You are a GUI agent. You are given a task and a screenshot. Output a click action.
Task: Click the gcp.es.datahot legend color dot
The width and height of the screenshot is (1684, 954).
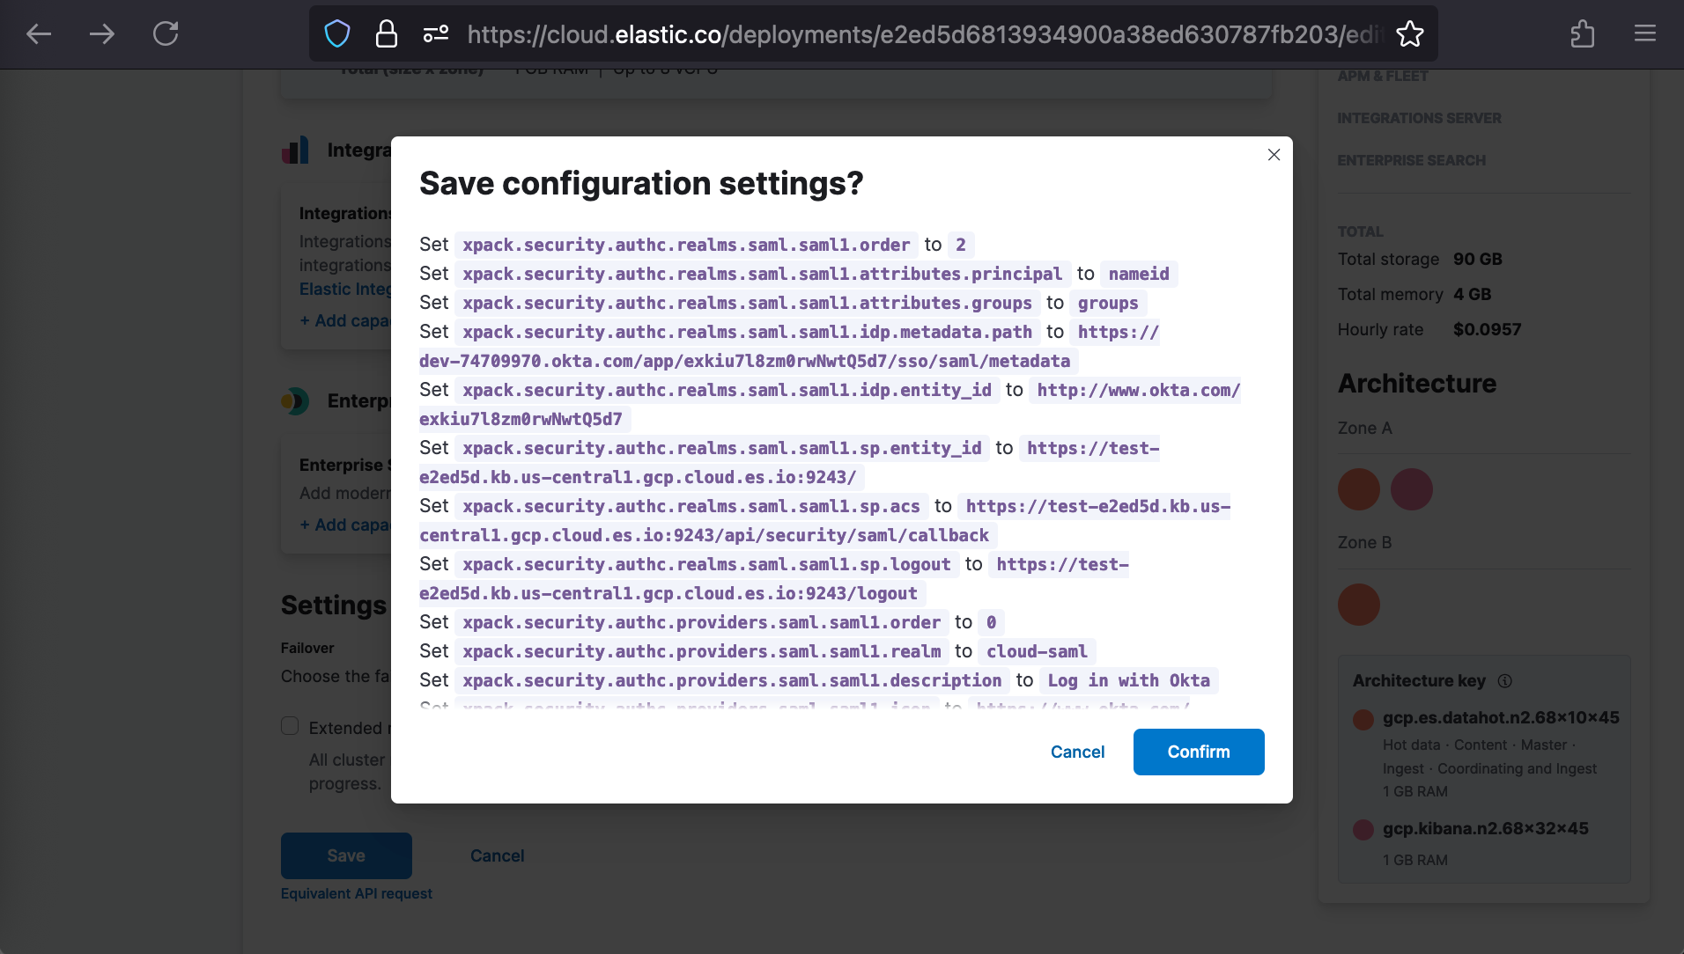(x=1363, y=719)
